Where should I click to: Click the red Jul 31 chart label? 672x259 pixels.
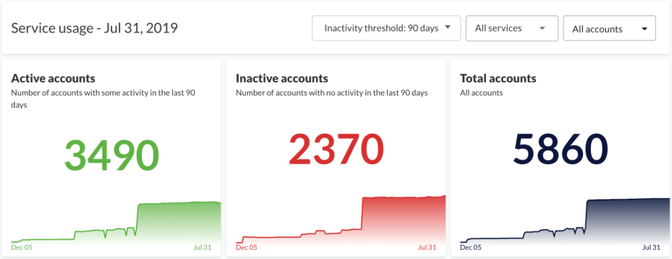point(427,247)
